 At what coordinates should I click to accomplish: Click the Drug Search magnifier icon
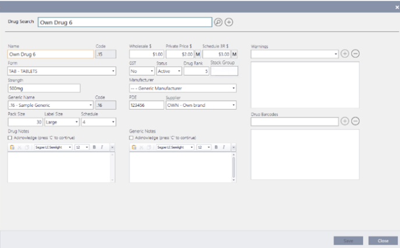[218, 22]
